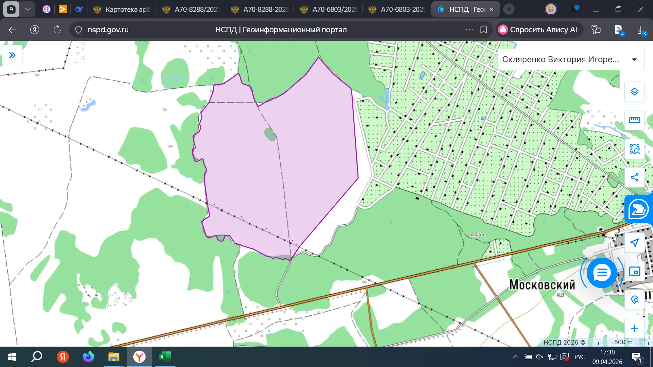
Task: Reload the page
Action: pyautogui.click(x=57, y=30)
